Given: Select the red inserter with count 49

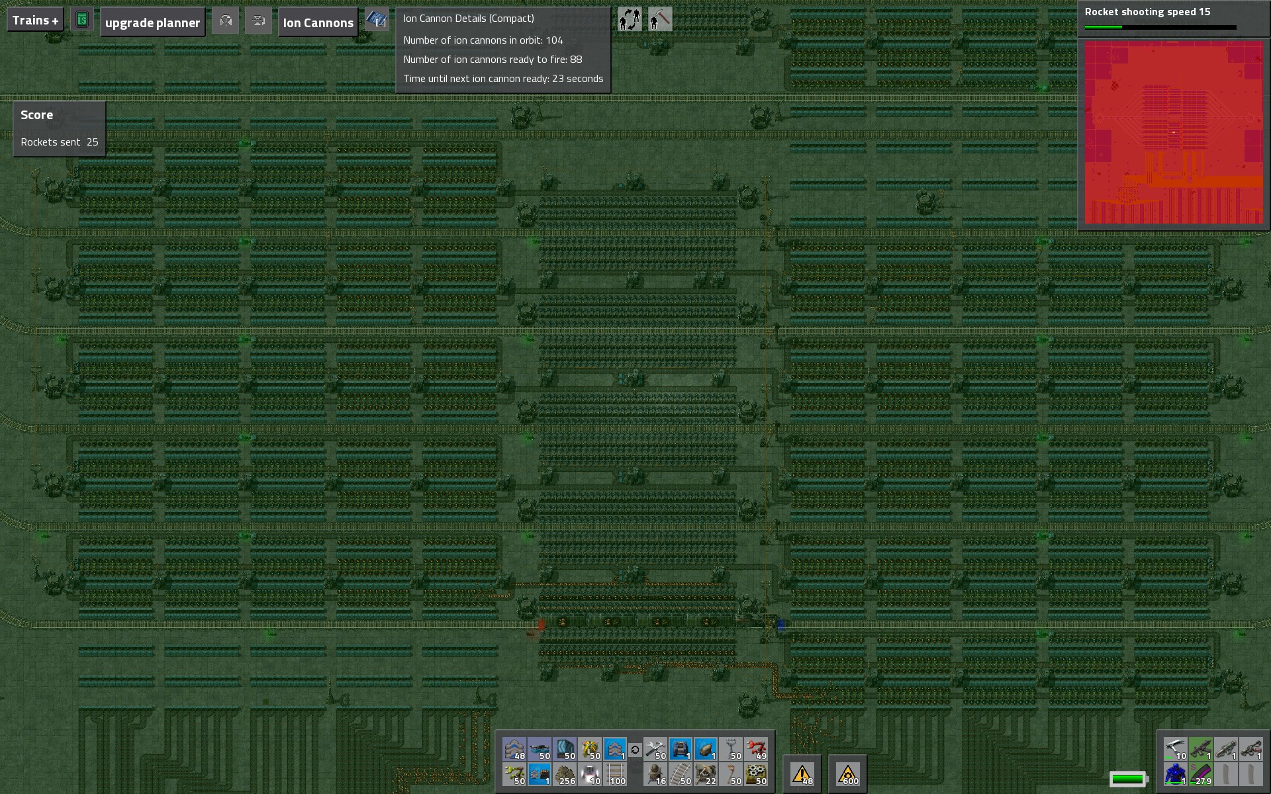Looking at the screenshot, I should click(x=756, y=749).
